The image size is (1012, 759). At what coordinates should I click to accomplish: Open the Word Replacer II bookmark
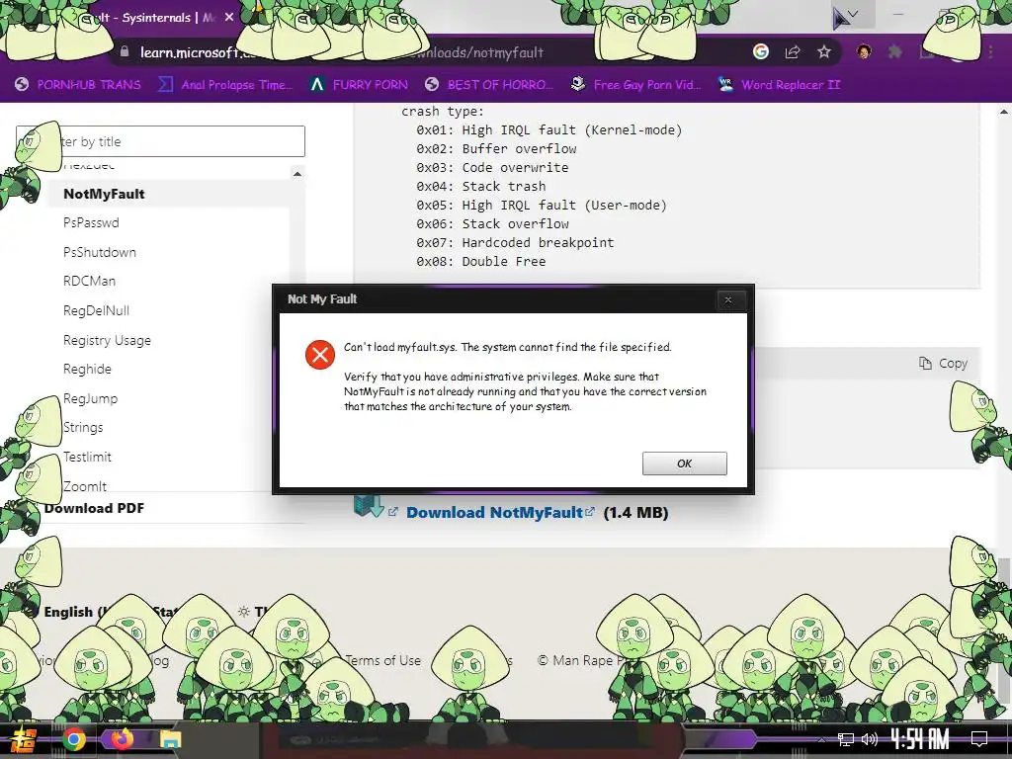point(780,85)
